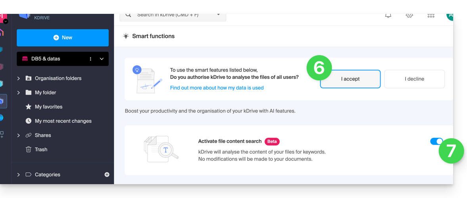
Task: Click the I decline button
Action: coord(414,79)
